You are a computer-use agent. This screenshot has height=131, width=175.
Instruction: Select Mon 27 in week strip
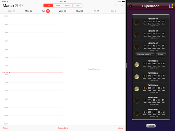coord(29,11)
